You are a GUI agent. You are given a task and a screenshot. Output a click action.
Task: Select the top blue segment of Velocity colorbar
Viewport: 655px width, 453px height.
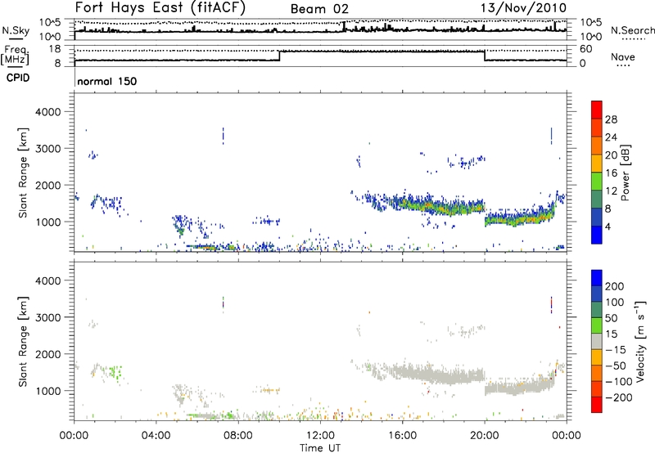[597, 278]
